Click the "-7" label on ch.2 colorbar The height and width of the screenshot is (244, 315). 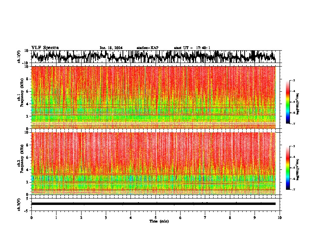tap(293, 189)
